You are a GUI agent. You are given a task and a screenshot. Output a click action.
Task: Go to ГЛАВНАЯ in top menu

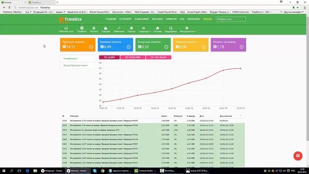[111, 19]
